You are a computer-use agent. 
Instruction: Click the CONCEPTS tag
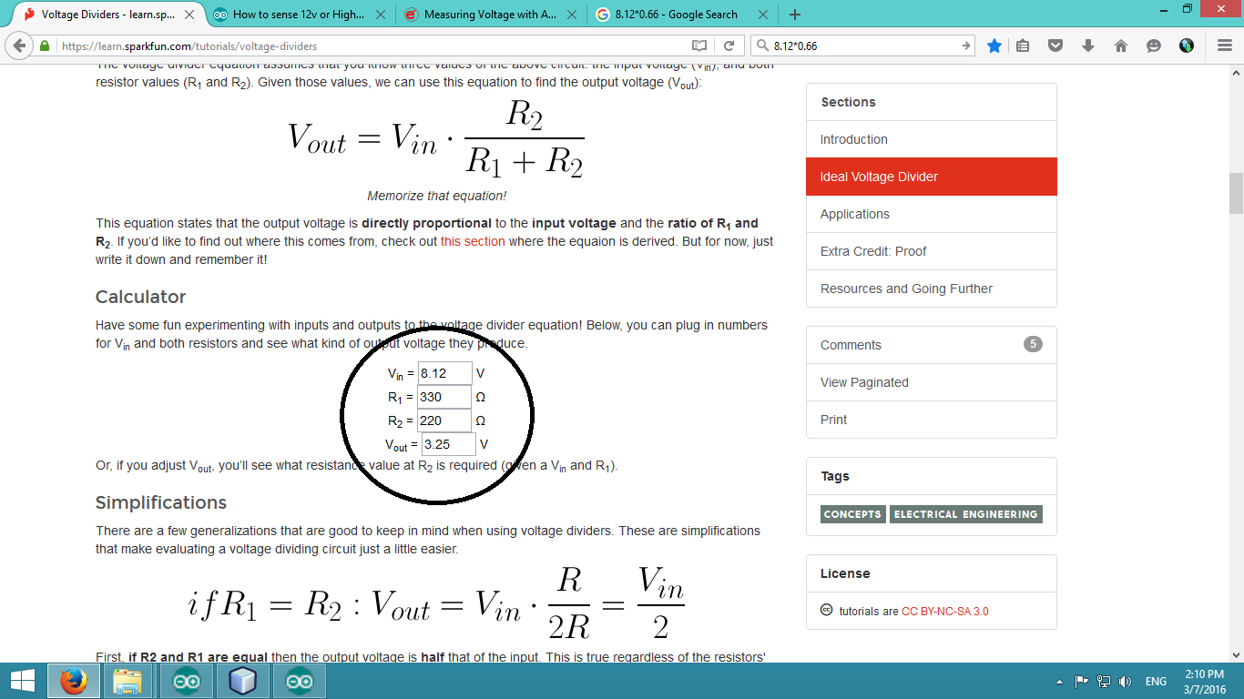[852, 514]
